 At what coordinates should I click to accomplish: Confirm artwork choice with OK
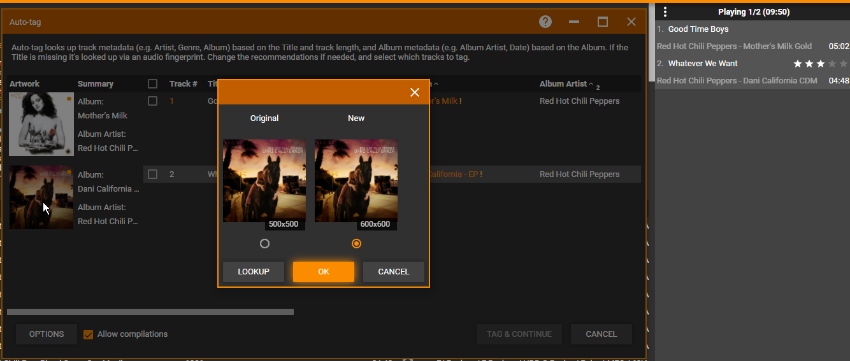coord(323,272)
